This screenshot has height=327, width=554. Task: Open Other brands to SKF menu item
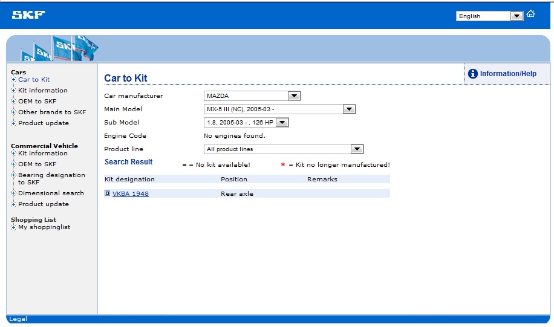[x=52, y=112]
